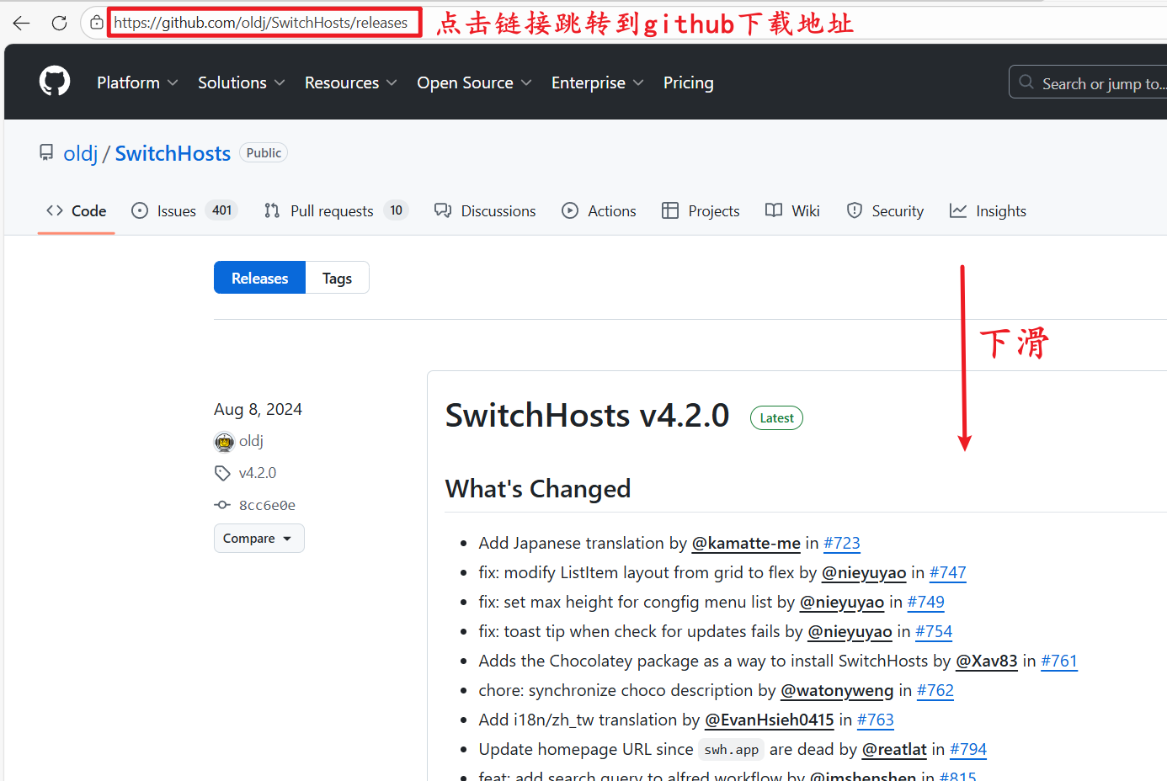Click the Public repository badge
Image resolution: width=1167 pixels, height=781 pixels.
264,153
